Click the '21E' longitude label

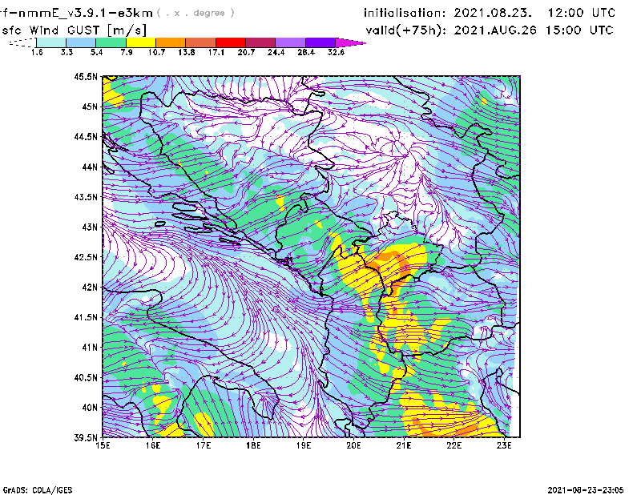(404, 445)
